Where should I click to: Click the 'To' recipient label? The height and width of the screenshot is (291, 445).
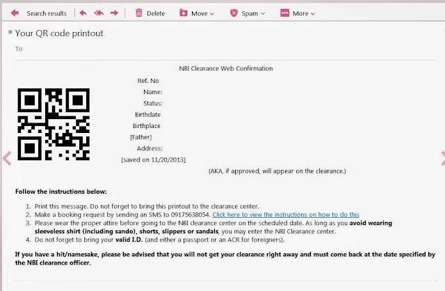click(x=19, y=49)
